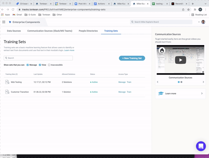209x158 pixels.
Task: Click the document icon beside Mzk Testing
Action: click(7, 82)
